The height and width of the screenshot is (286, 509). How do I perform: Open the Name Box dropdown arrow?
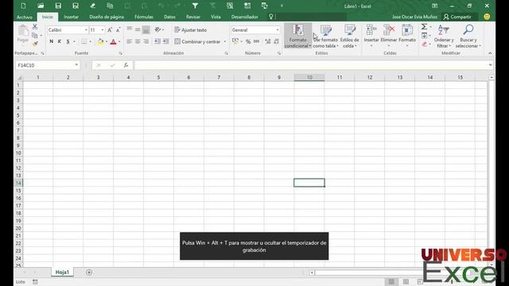[x=76, y=65]
